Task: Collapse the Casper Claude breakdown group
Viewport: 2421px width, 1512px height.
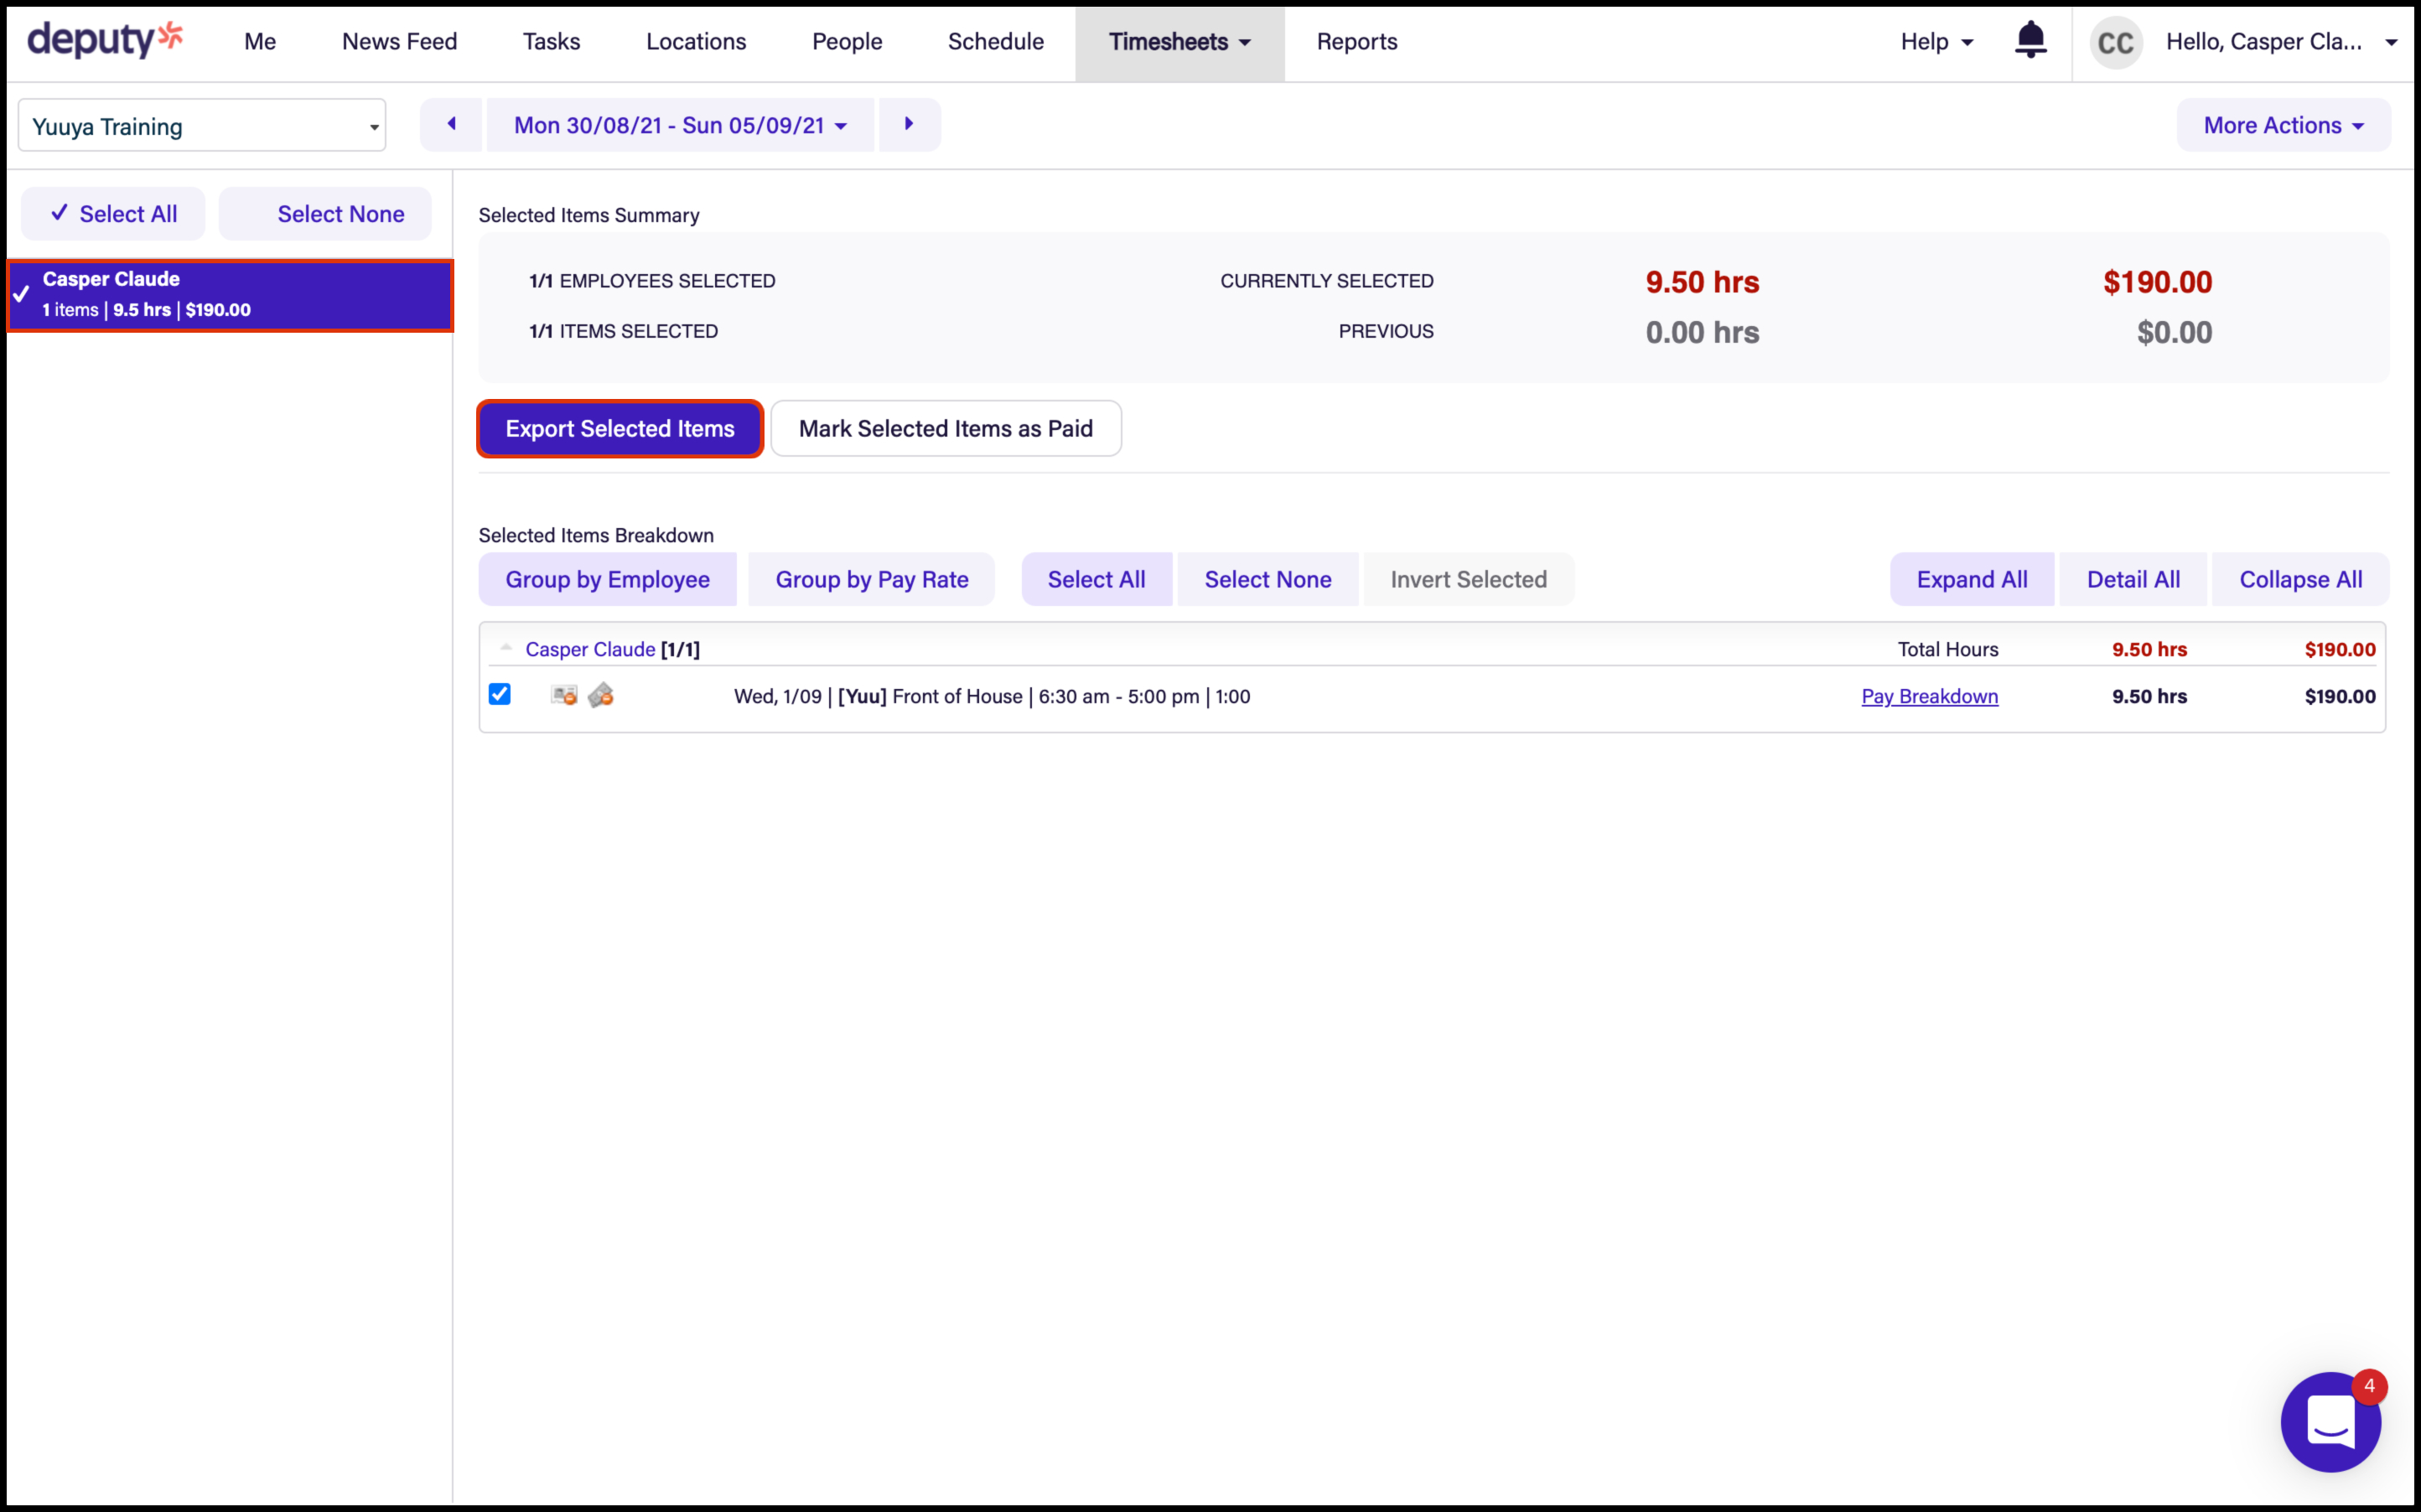Action: coord(507,648)
